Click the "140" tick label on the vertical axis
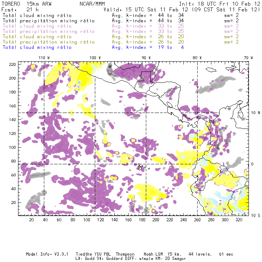 pyautogui.click(x=12, y=120)
